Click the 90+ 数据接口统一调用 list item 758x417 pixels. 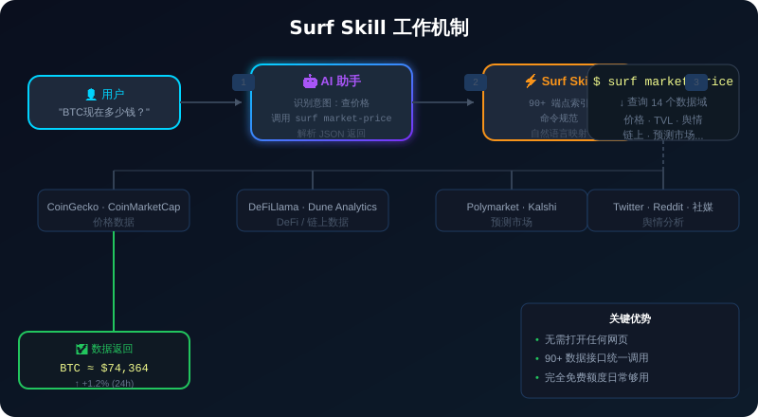tap(597, 358)
